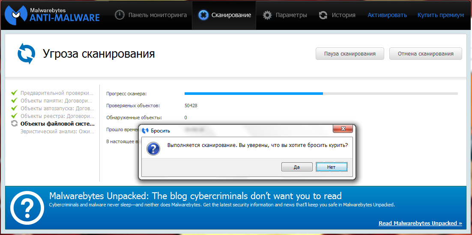Decline with the Нет button
472x235 pixels.
coord(332,167)
